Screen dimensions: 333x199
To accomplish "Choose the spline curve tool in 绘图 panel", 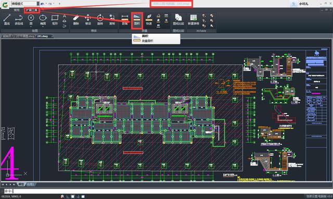I will coord(65,26).
